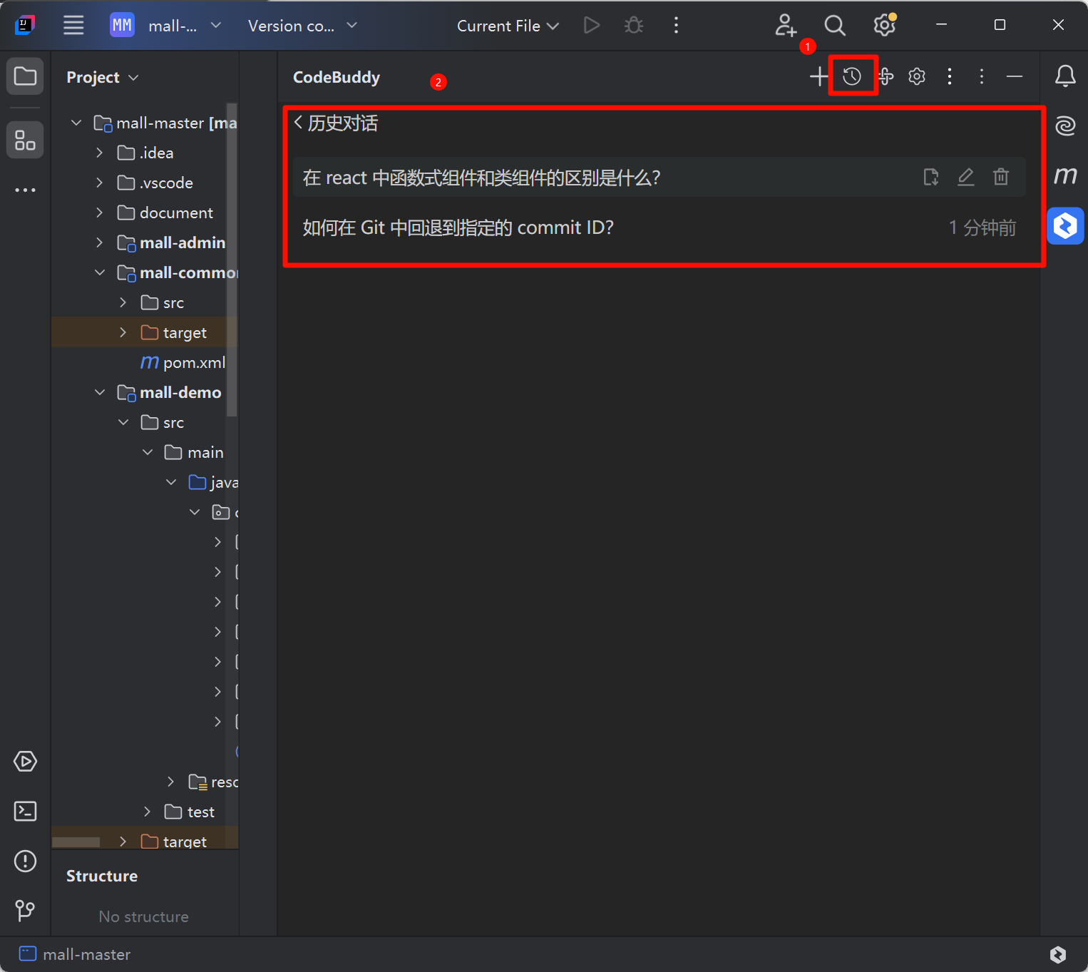
Task: Open the Maven tool window icon
Action: 1065,175
